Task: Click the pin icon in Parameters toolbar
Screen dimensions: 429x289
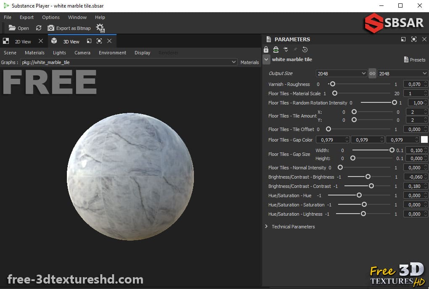Action: point(295,49)
